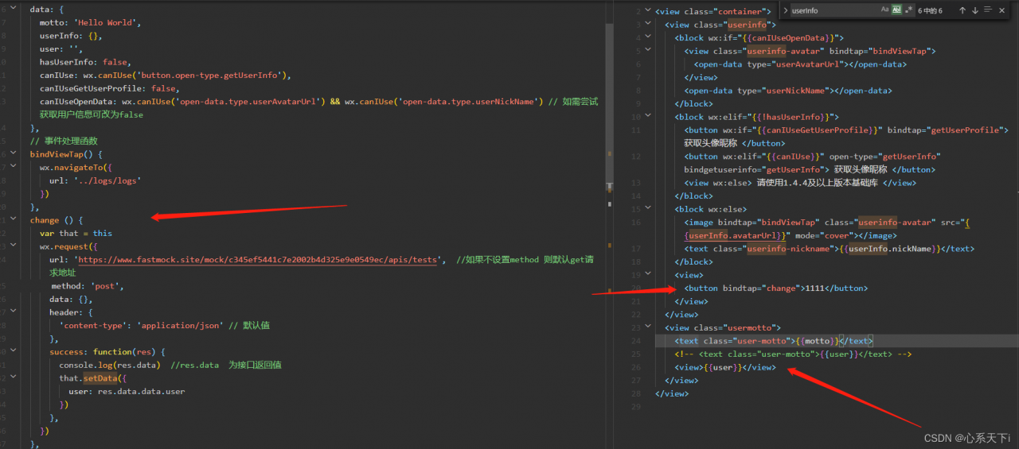Collapse the wx.navigateTo({ block

click(14, 168)
